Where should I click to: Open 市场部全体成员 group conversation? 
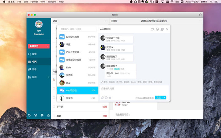click(78, 60)
